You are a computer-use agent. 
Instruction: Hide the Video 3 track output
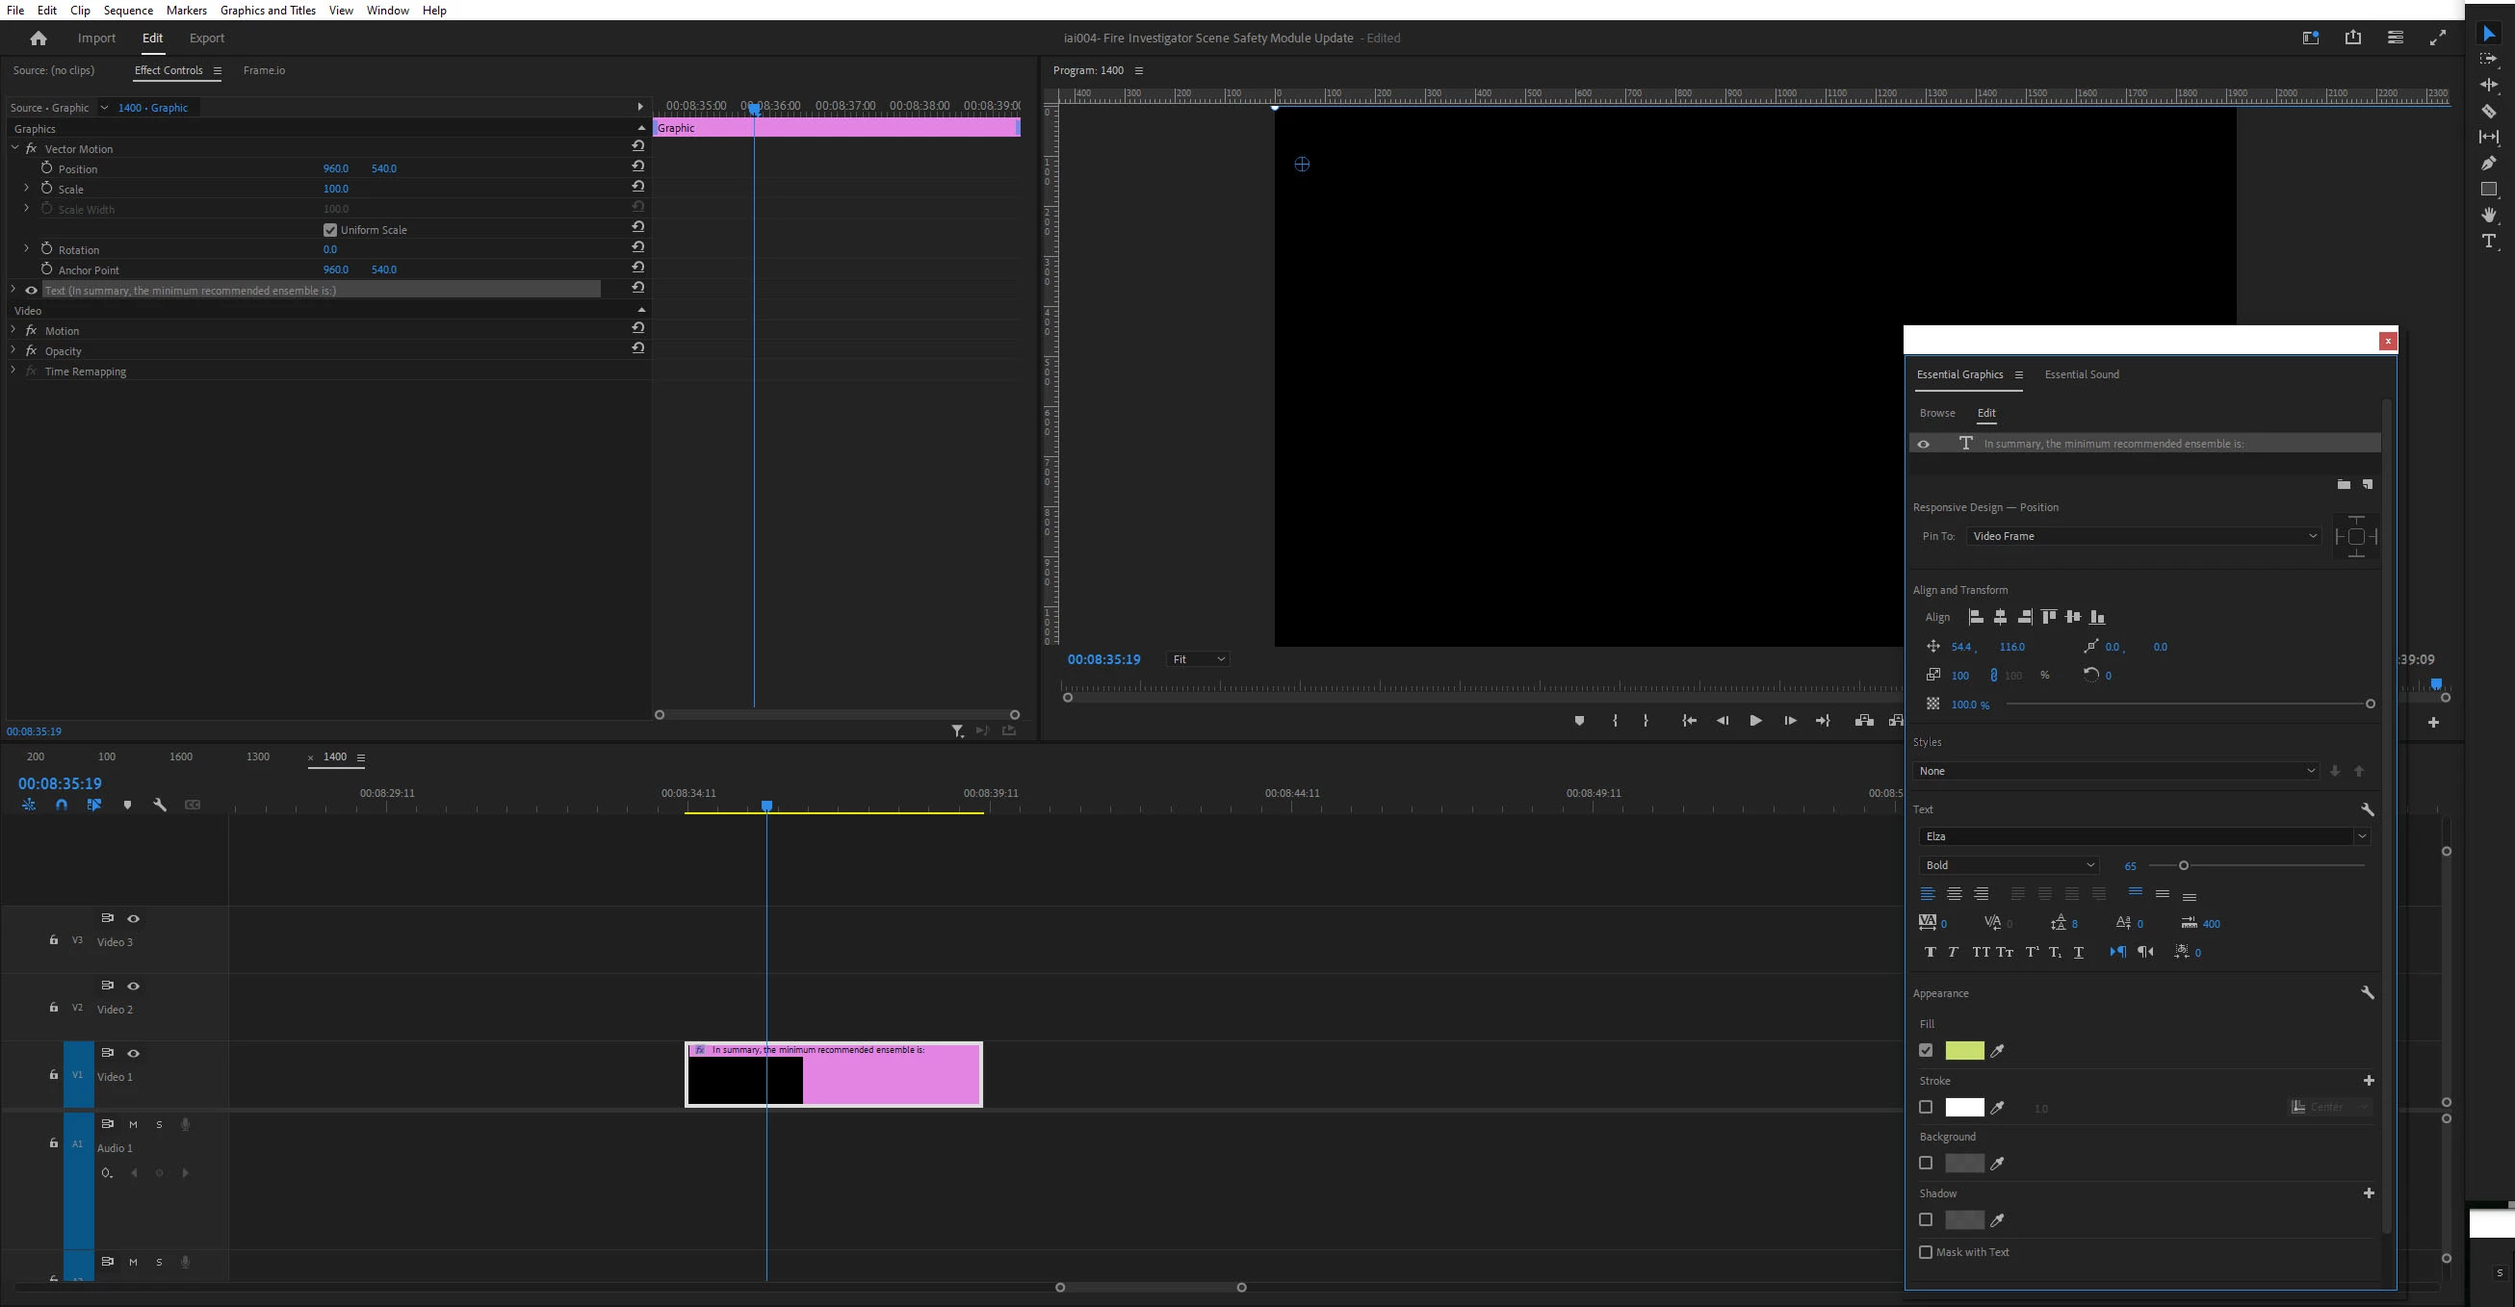(134, 918)
